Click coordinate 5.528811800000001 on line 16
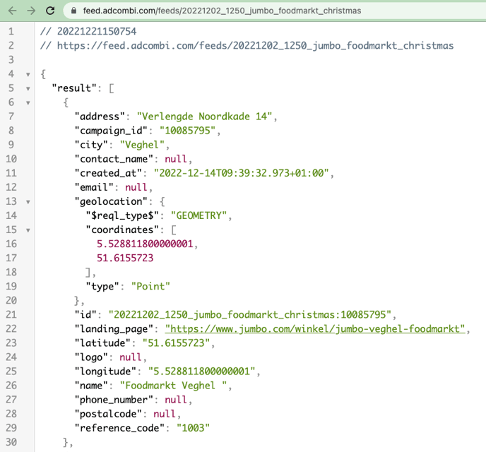Image resolution: width=486 pixels, height=452 pixels. [x=145, y=244]
